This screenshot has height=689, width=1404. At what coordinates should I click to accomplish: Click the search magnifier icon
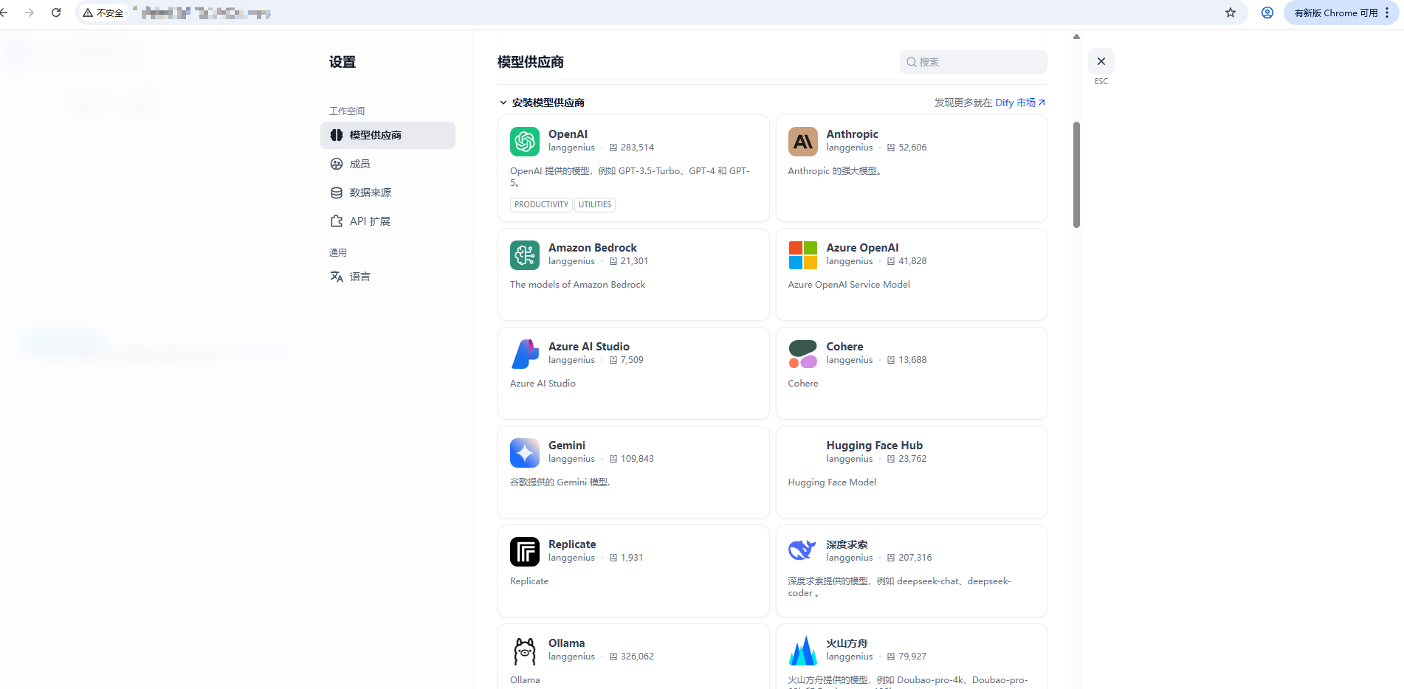click(912, 62)
